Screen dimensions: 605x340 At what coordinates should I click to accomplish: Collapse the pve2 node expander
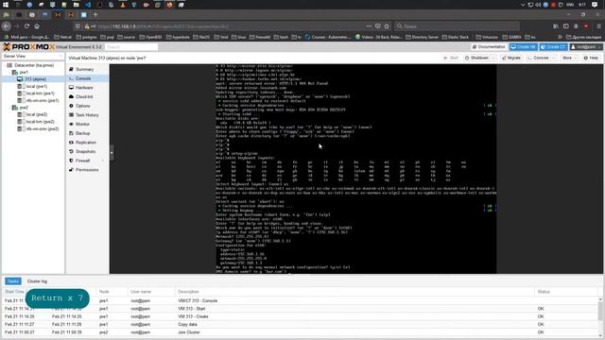point(9,108)
